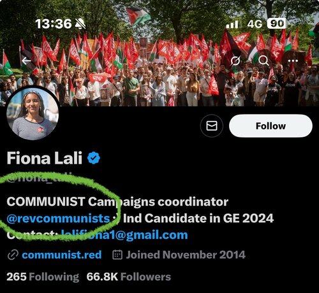Image resolution: width=319 pixels, height=293 pixels.
Task: Tap the calendar icon by joined date
Action: (117, 255)
